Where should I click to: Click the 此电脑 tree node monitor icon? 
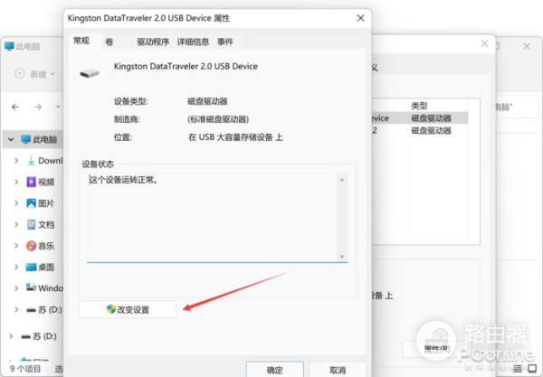(26, 139)
